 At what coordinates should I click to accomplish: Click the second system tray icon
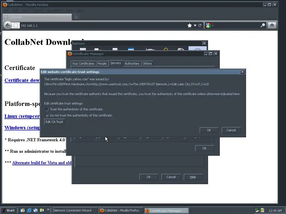click(262, 210)
